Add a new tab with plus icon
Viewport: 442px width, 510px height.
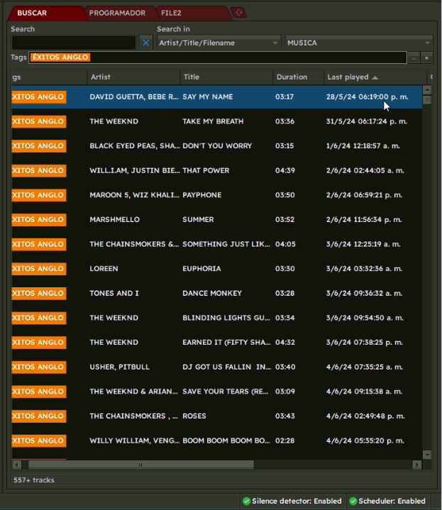coord(238,13)
